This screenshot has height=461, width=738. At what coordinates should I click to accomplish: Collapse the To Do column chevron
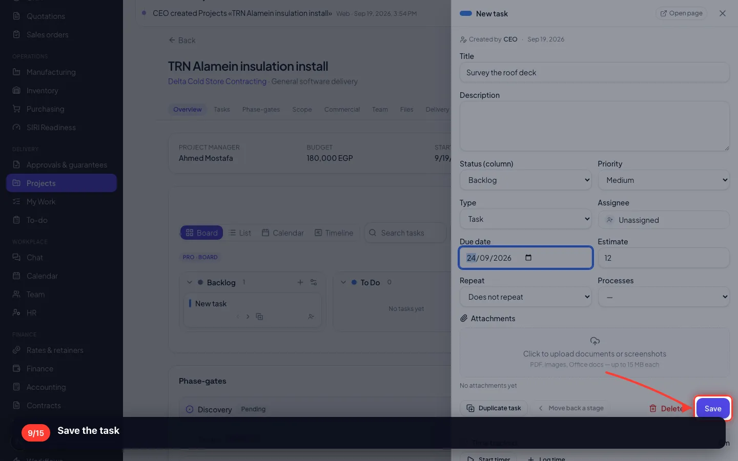343,282
